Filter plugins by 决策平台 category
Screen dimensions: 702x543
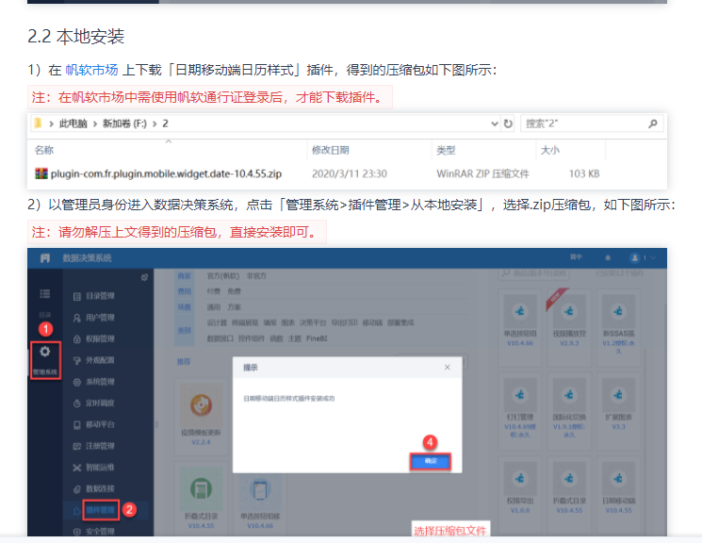click(x=314, y=322)
